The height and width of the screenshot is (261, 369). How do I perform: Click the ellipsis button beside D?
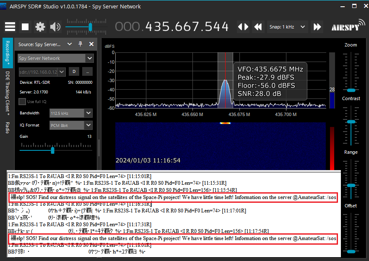(x=88, y=72)
